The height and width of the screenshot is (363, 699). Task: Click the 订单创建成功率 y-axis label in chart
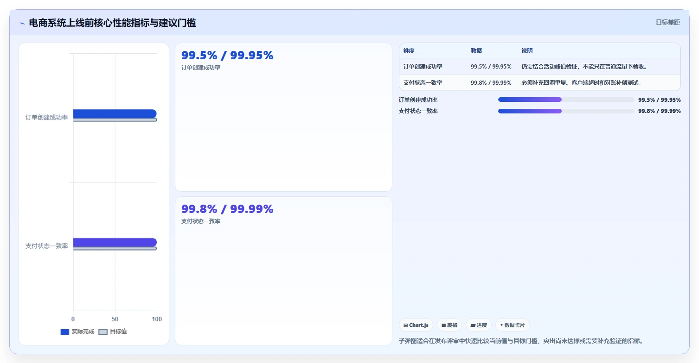(47, 118)
